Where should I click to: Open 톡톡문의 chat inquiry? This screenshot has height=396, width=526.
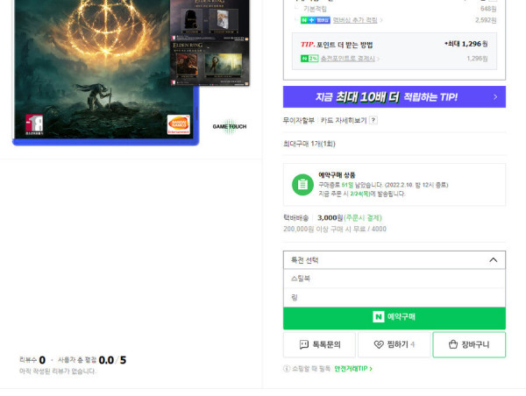(319, 344)
